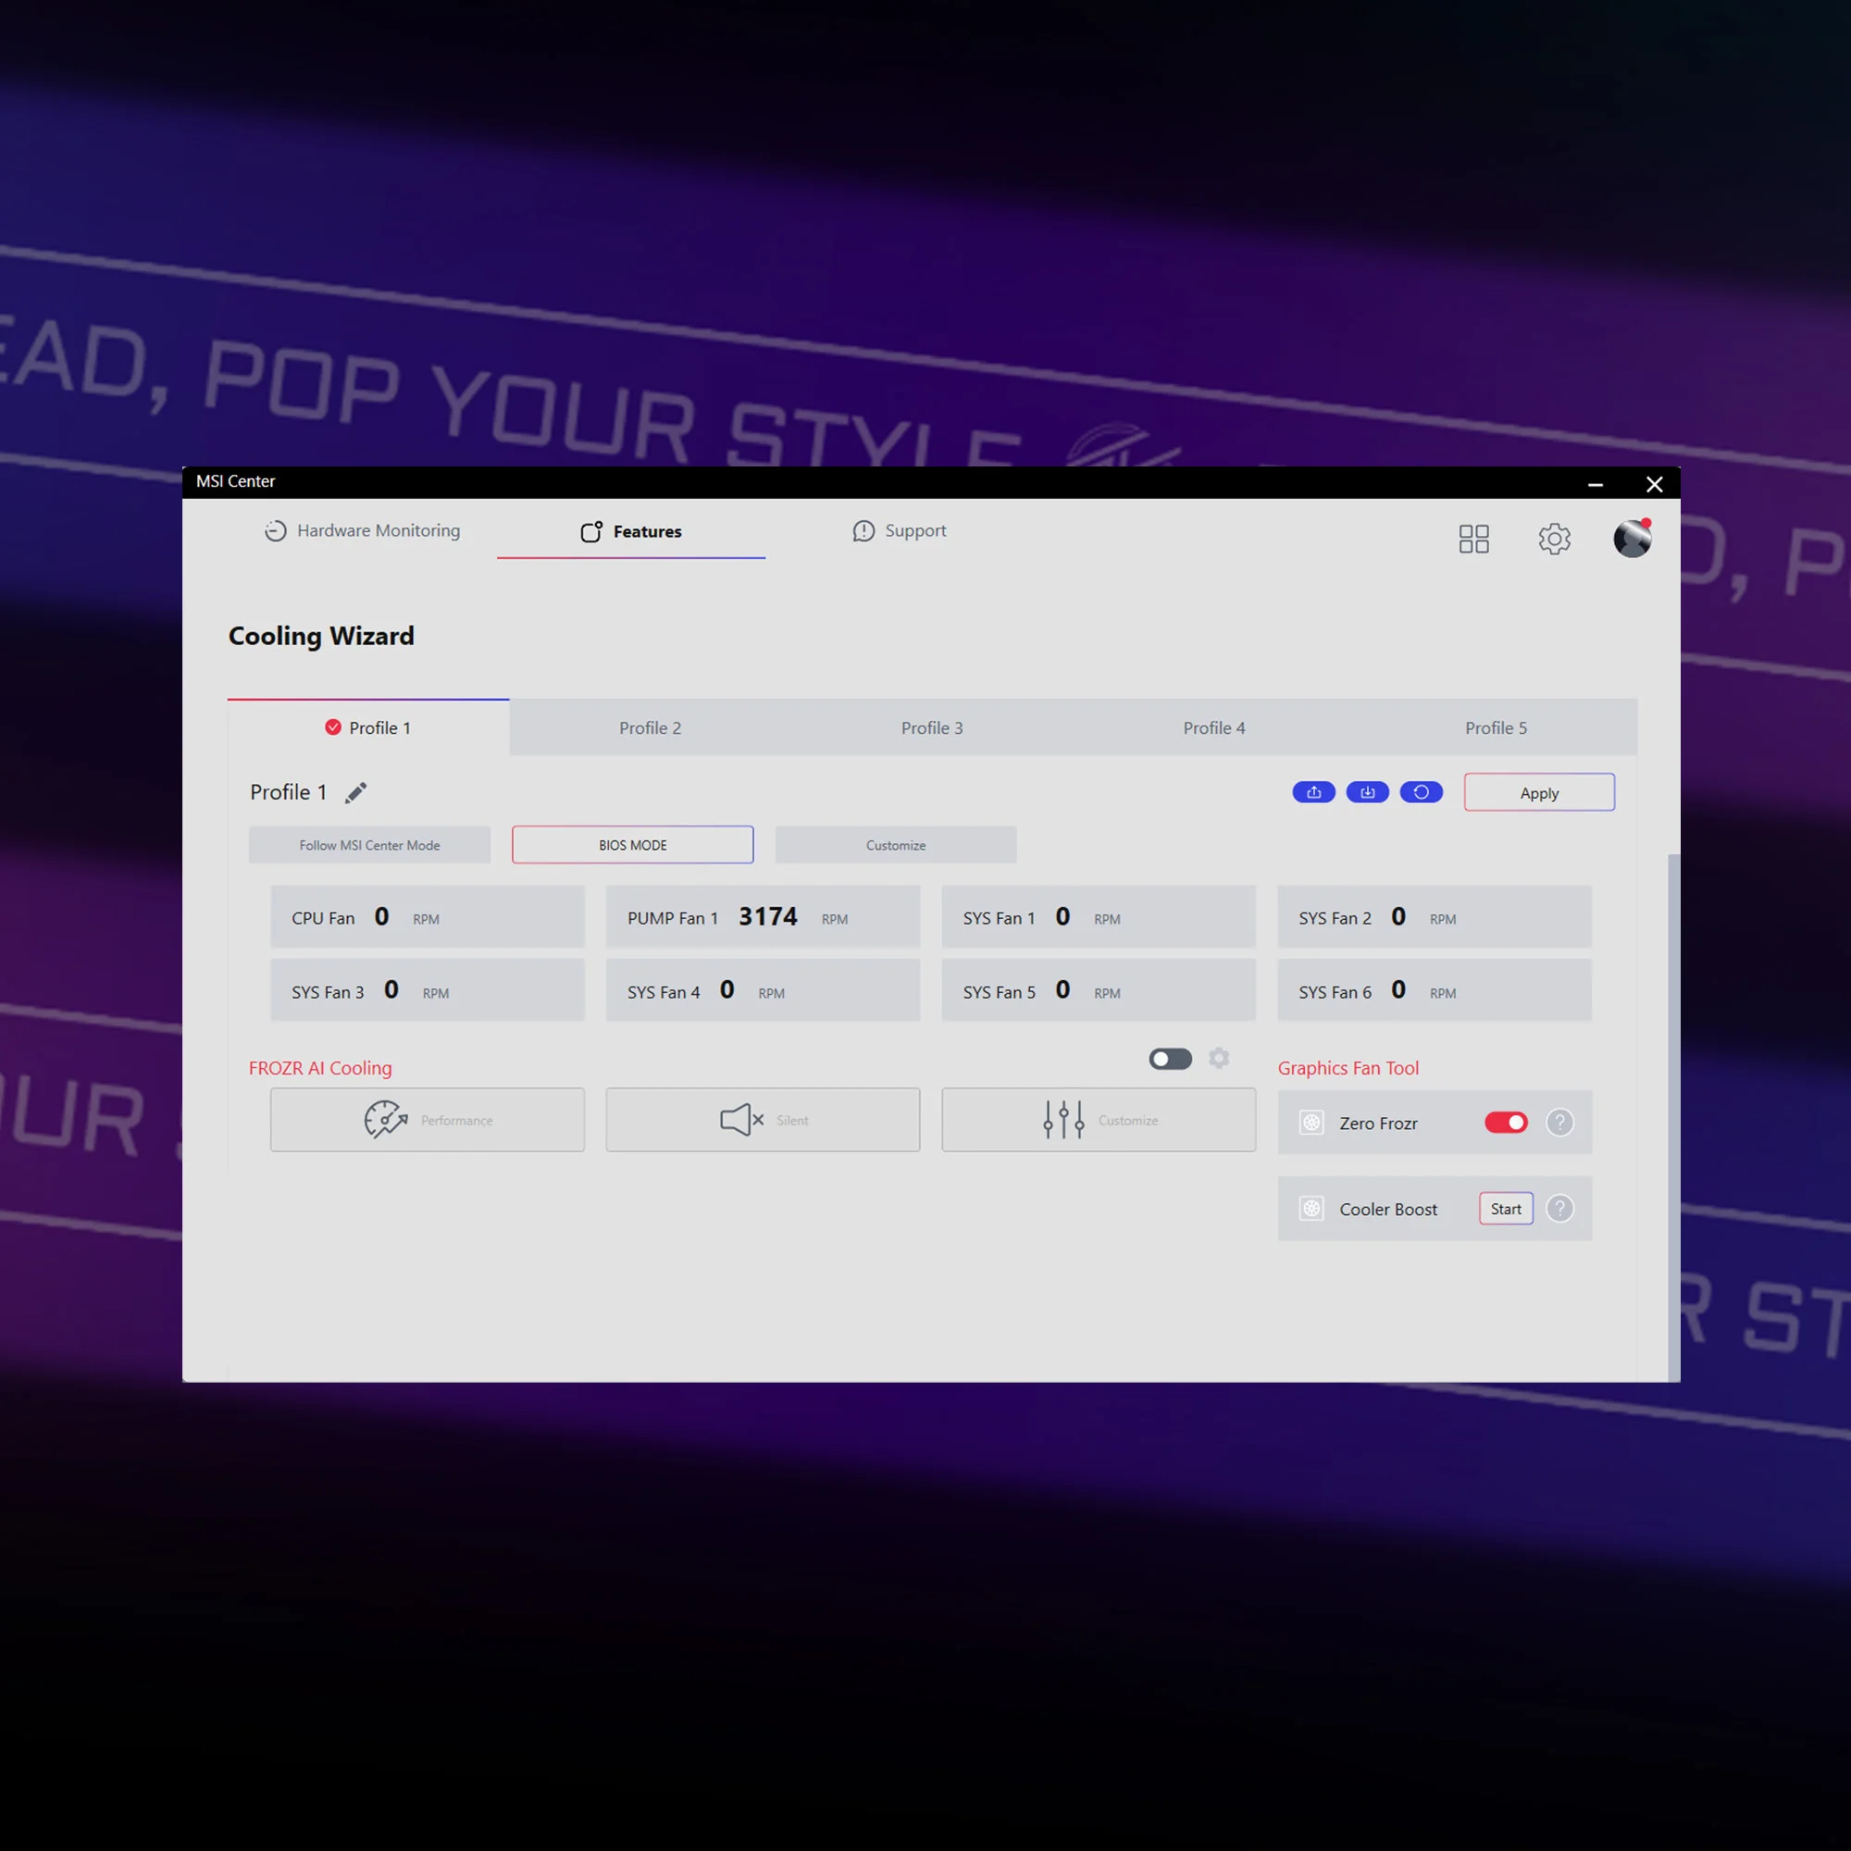The height and width of the screenshot is (1851, 1851).
Task: Click the export profile icon button
Action: 1313,792
